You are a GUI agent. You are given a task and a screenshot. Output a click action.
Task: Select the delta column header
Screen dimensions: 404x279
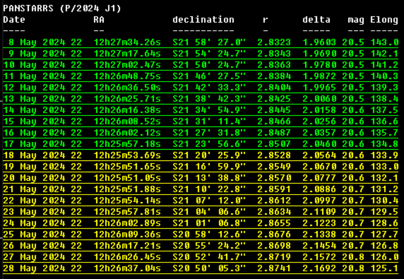coord(316,20)
